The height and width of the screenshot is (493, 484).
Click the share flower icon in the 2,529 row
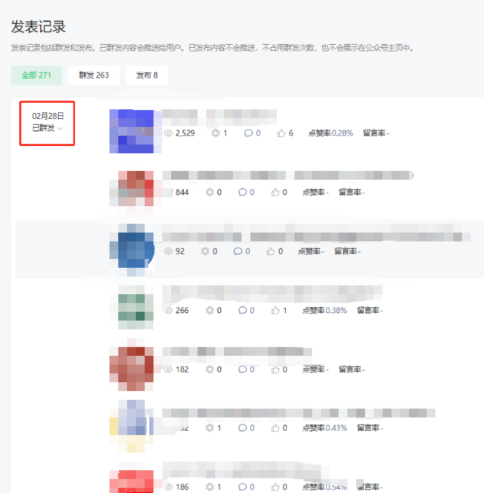216,133
